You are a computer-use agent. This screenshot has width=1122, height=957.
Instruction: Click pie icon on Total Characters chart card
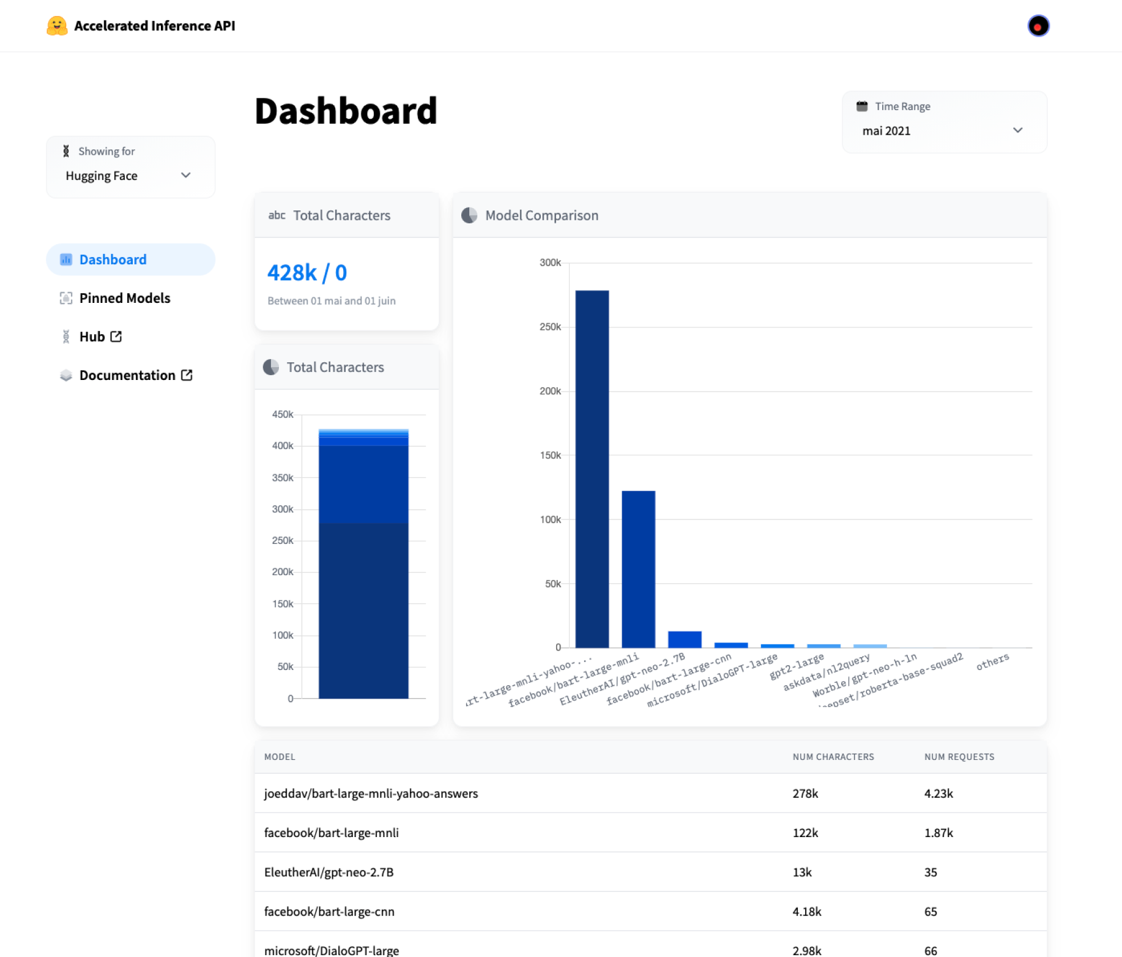coord(271,367)
